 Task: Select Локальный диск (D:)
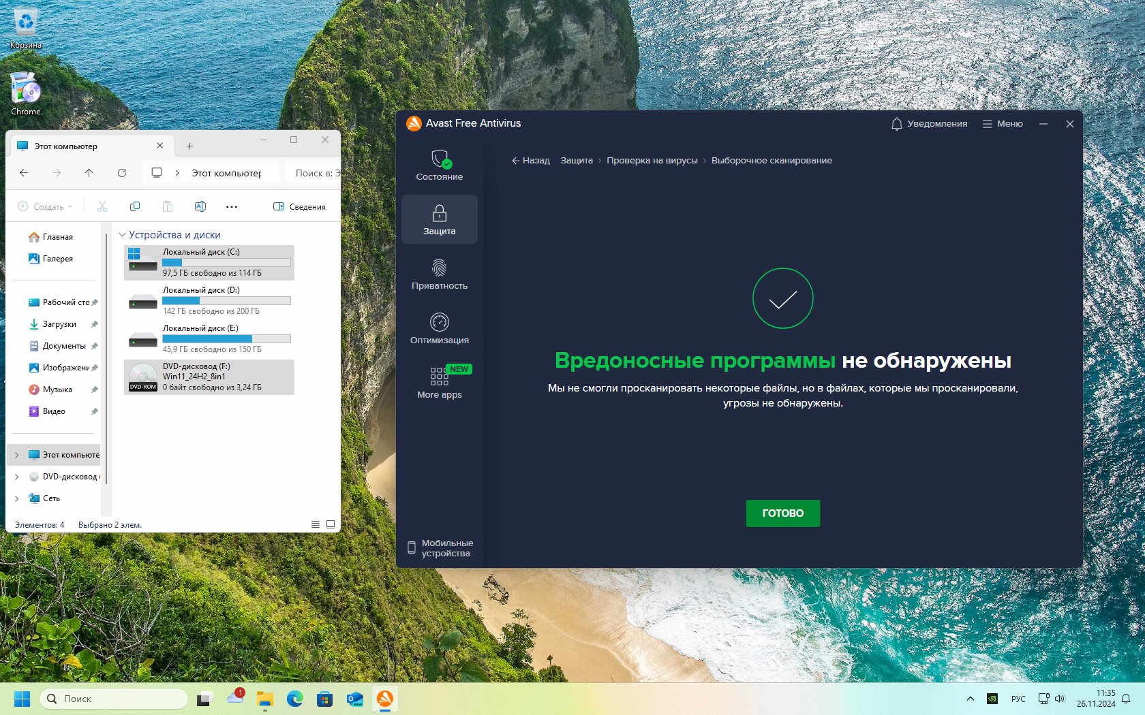coord(209,300)
